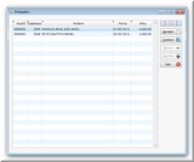194x162 pixels.
Task: Sort by the Nombre column header
Action: [x=77, y=23]
